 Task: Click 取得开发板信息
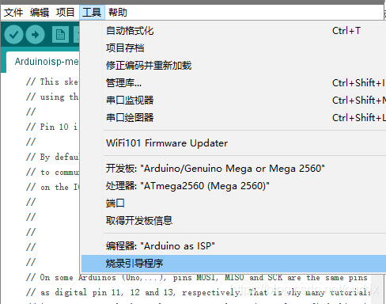(x=233, y=221)
